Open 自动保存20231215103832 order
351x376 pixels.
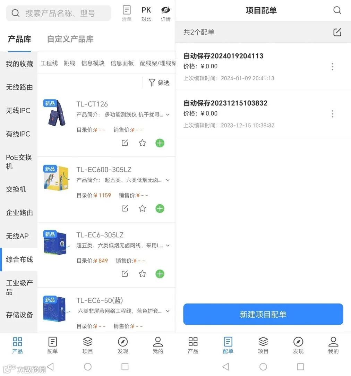coord(263,114)
